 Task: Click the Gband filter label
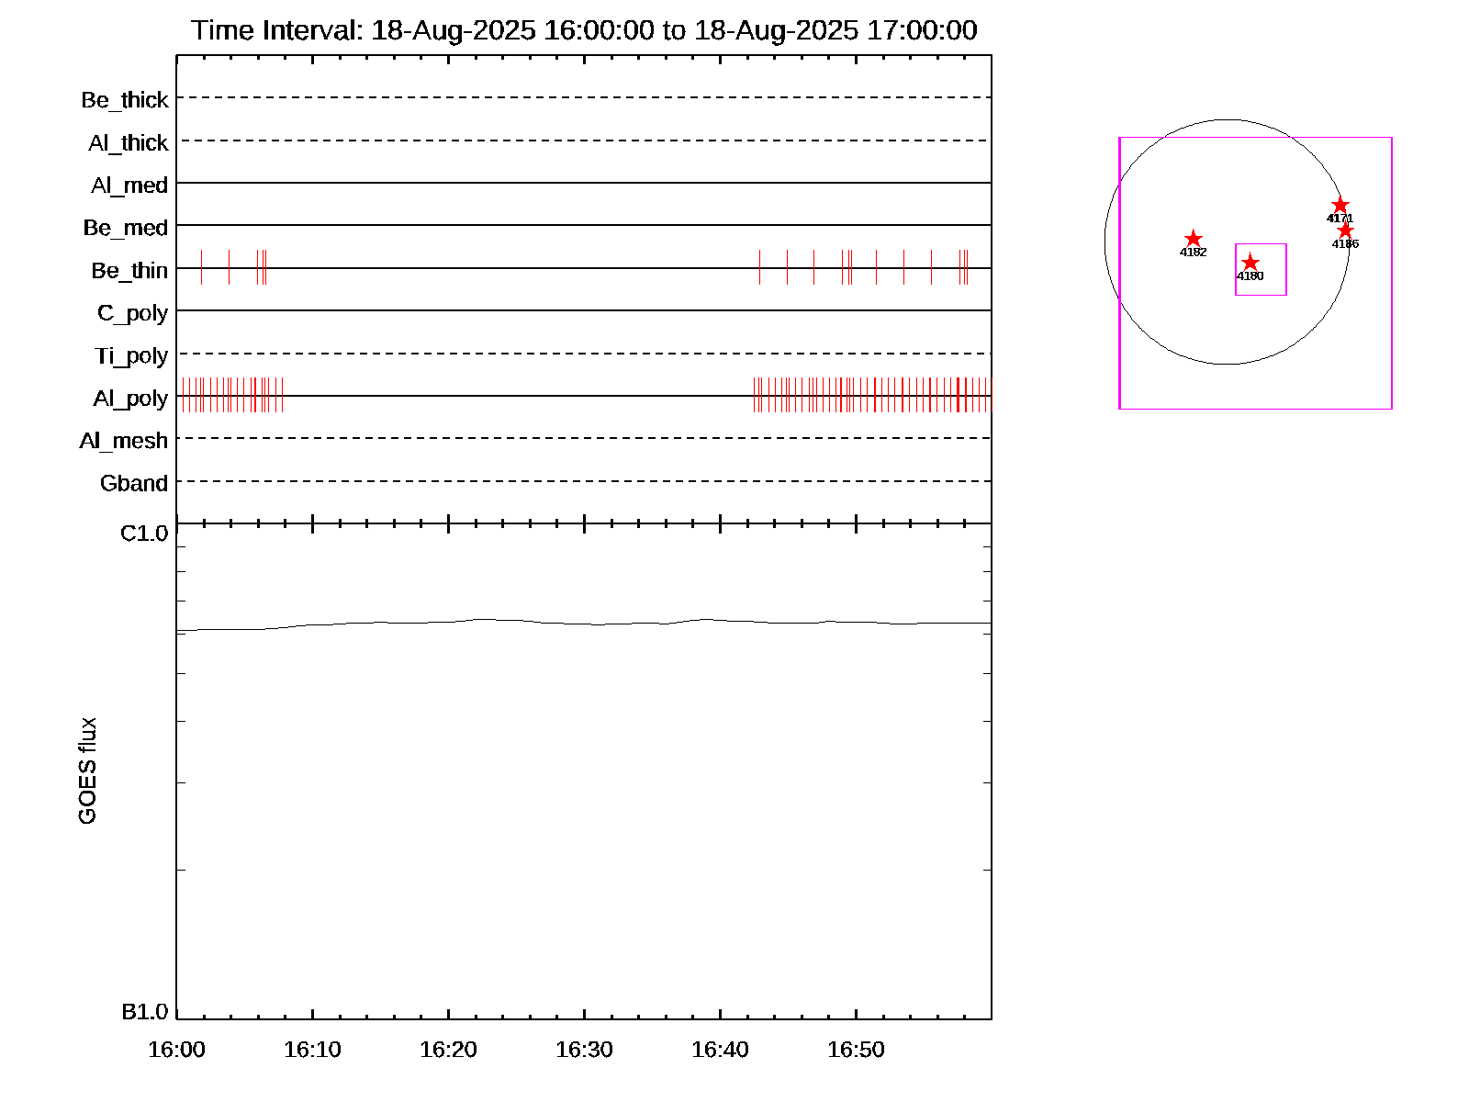coord(134,483)
